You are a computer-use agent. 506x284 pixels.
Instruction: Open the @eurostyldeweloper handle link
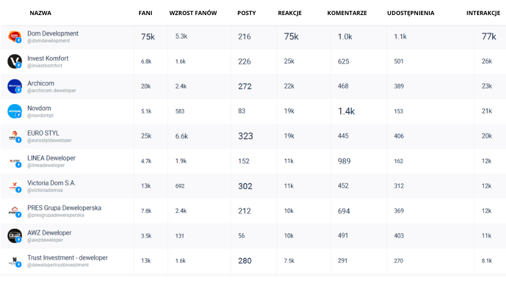point(49,140)
